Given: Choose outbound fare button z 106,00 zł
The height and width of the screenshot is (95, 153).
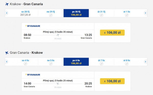Looking at the screenshot, I should (x=112, y=33).
